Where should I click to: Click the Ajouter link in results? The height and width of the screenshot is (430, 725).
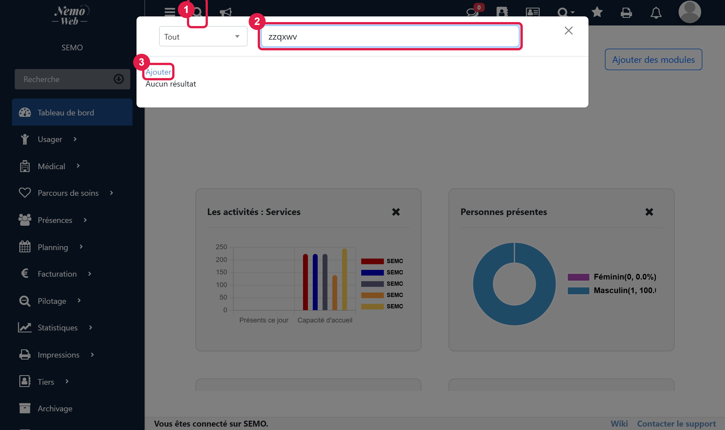[158, 72]
